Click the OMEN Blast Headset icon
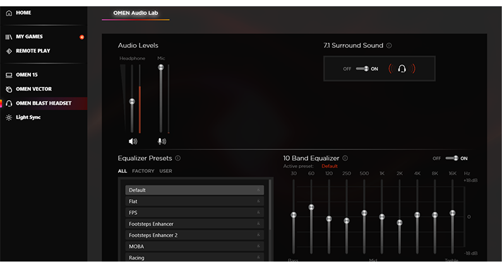502x271 pixels. [9, 103]
